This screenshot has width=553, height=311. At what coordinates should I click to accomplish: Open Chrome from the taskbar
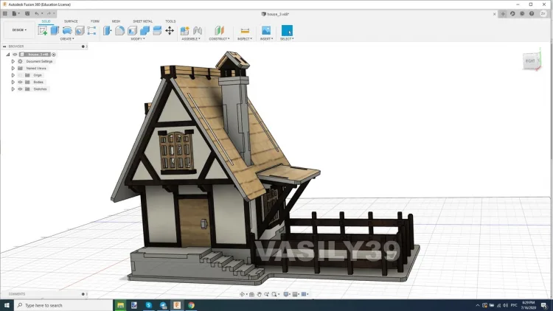coord(191,305)
